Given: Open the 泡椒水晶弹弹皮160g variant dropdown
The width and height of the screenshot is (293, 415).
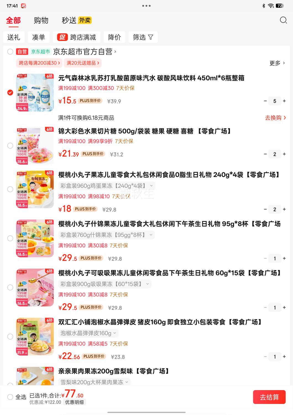Looking at the screenshot, I should (88, 333).
